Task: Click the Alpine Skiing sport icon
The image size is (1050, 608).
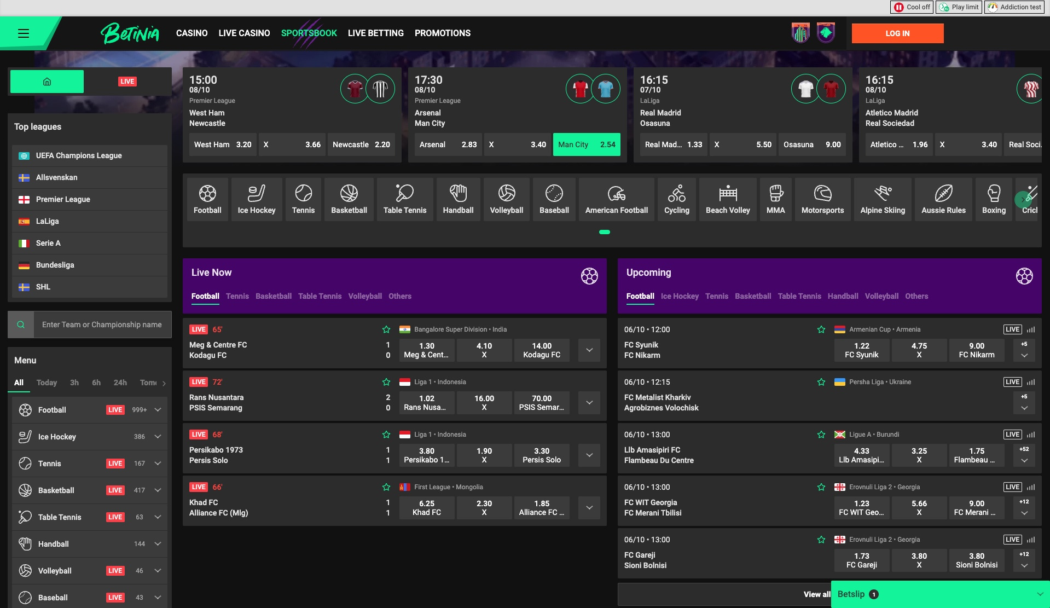Action: pyautogui.click(x=882, y=199)
